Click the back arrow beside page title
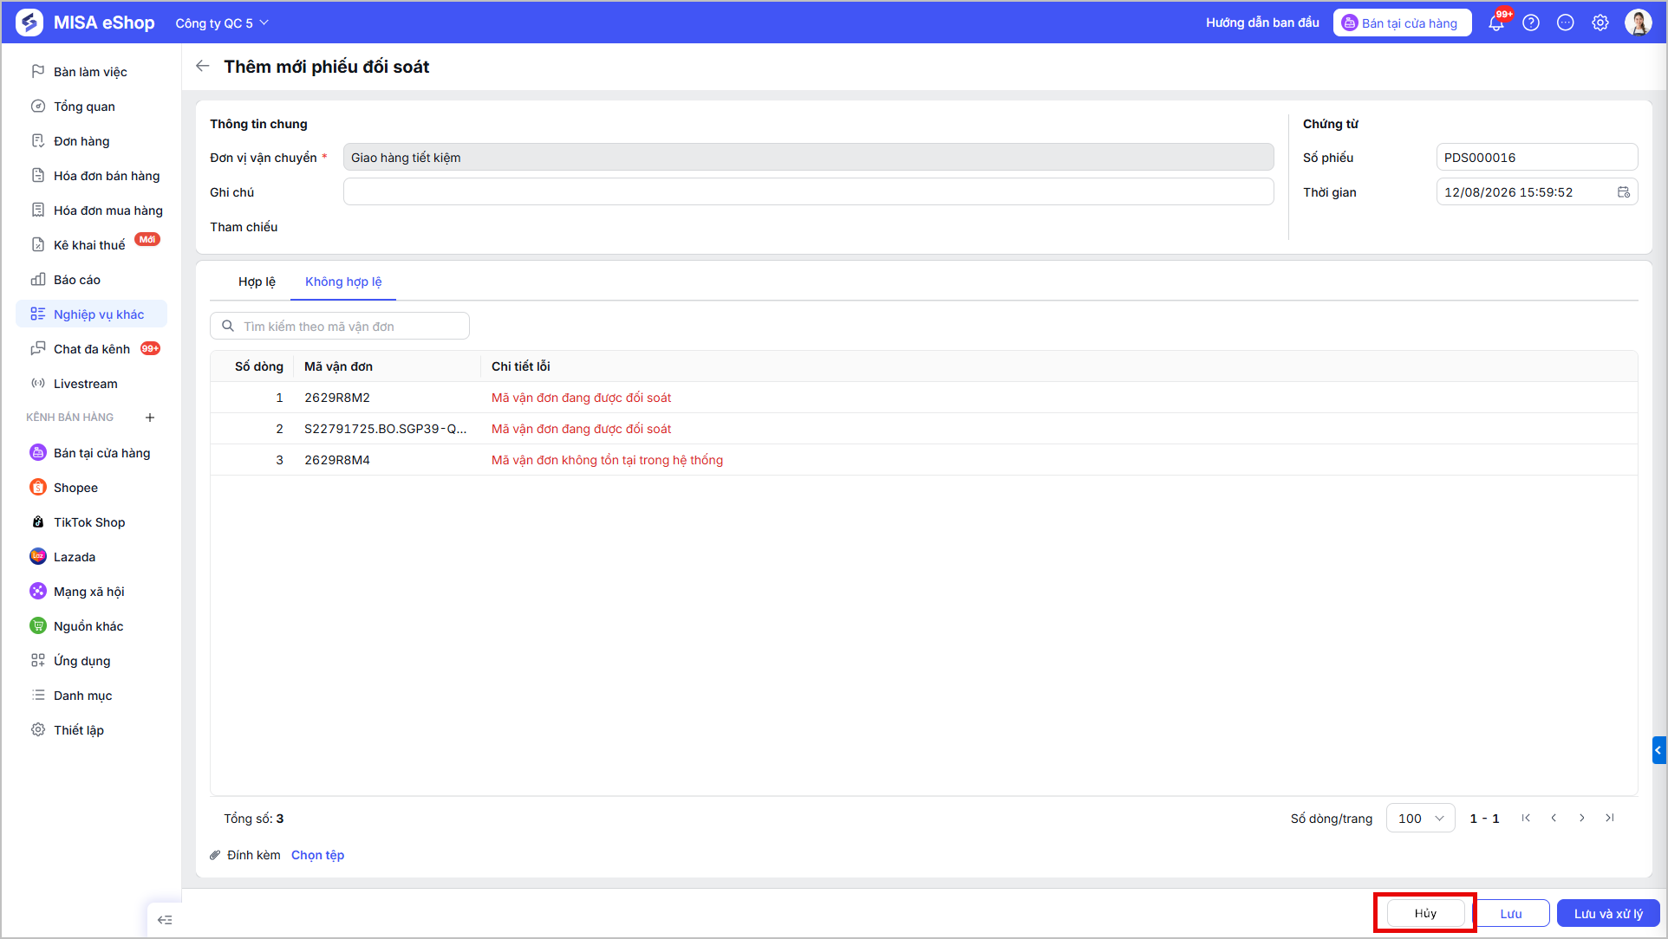 [x=203, y=66]
